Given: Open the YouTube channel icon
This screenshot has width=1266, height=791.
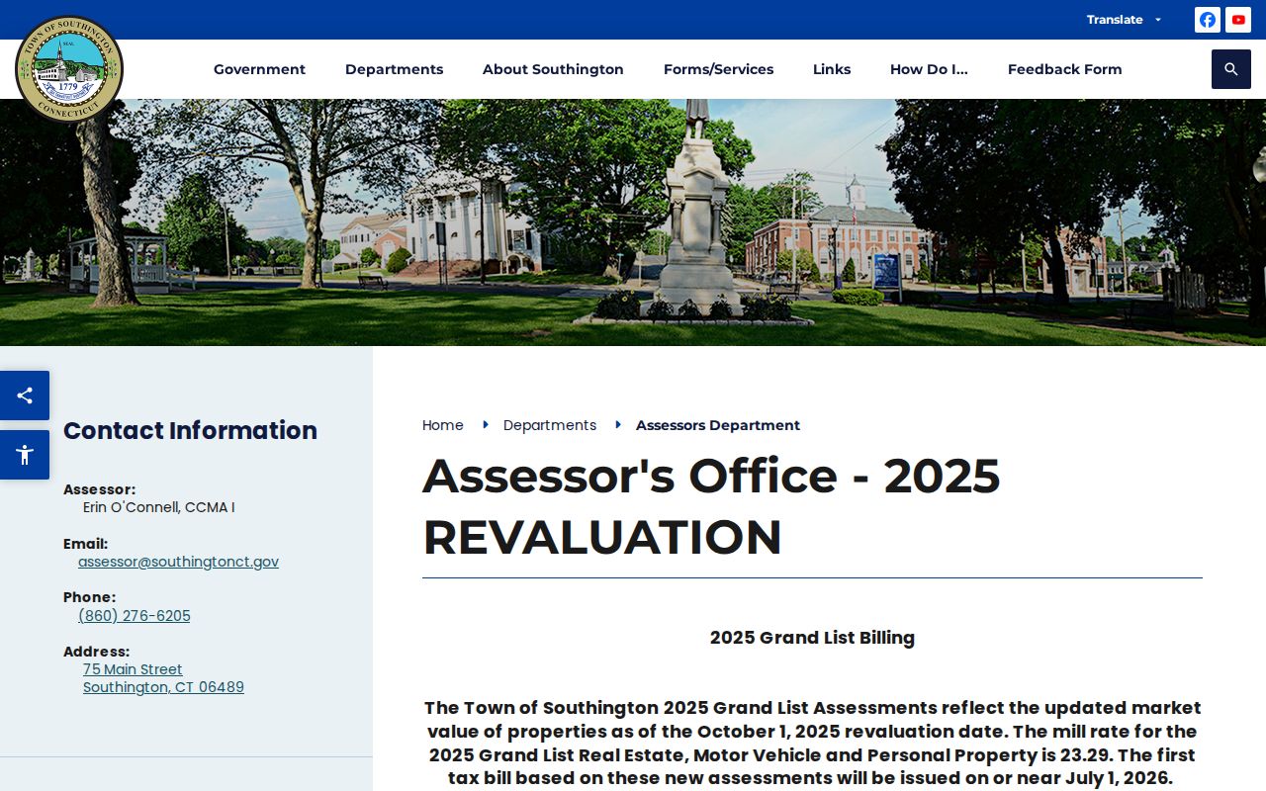Looking at the screenshot, I should pos(1238,20).
